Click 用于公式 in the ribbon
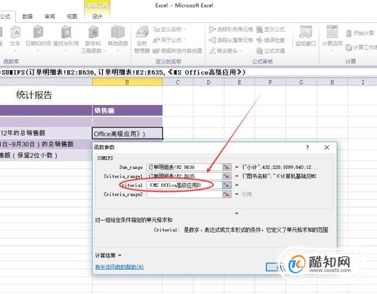Screen dimensions: 377x294 coord(169,40)
